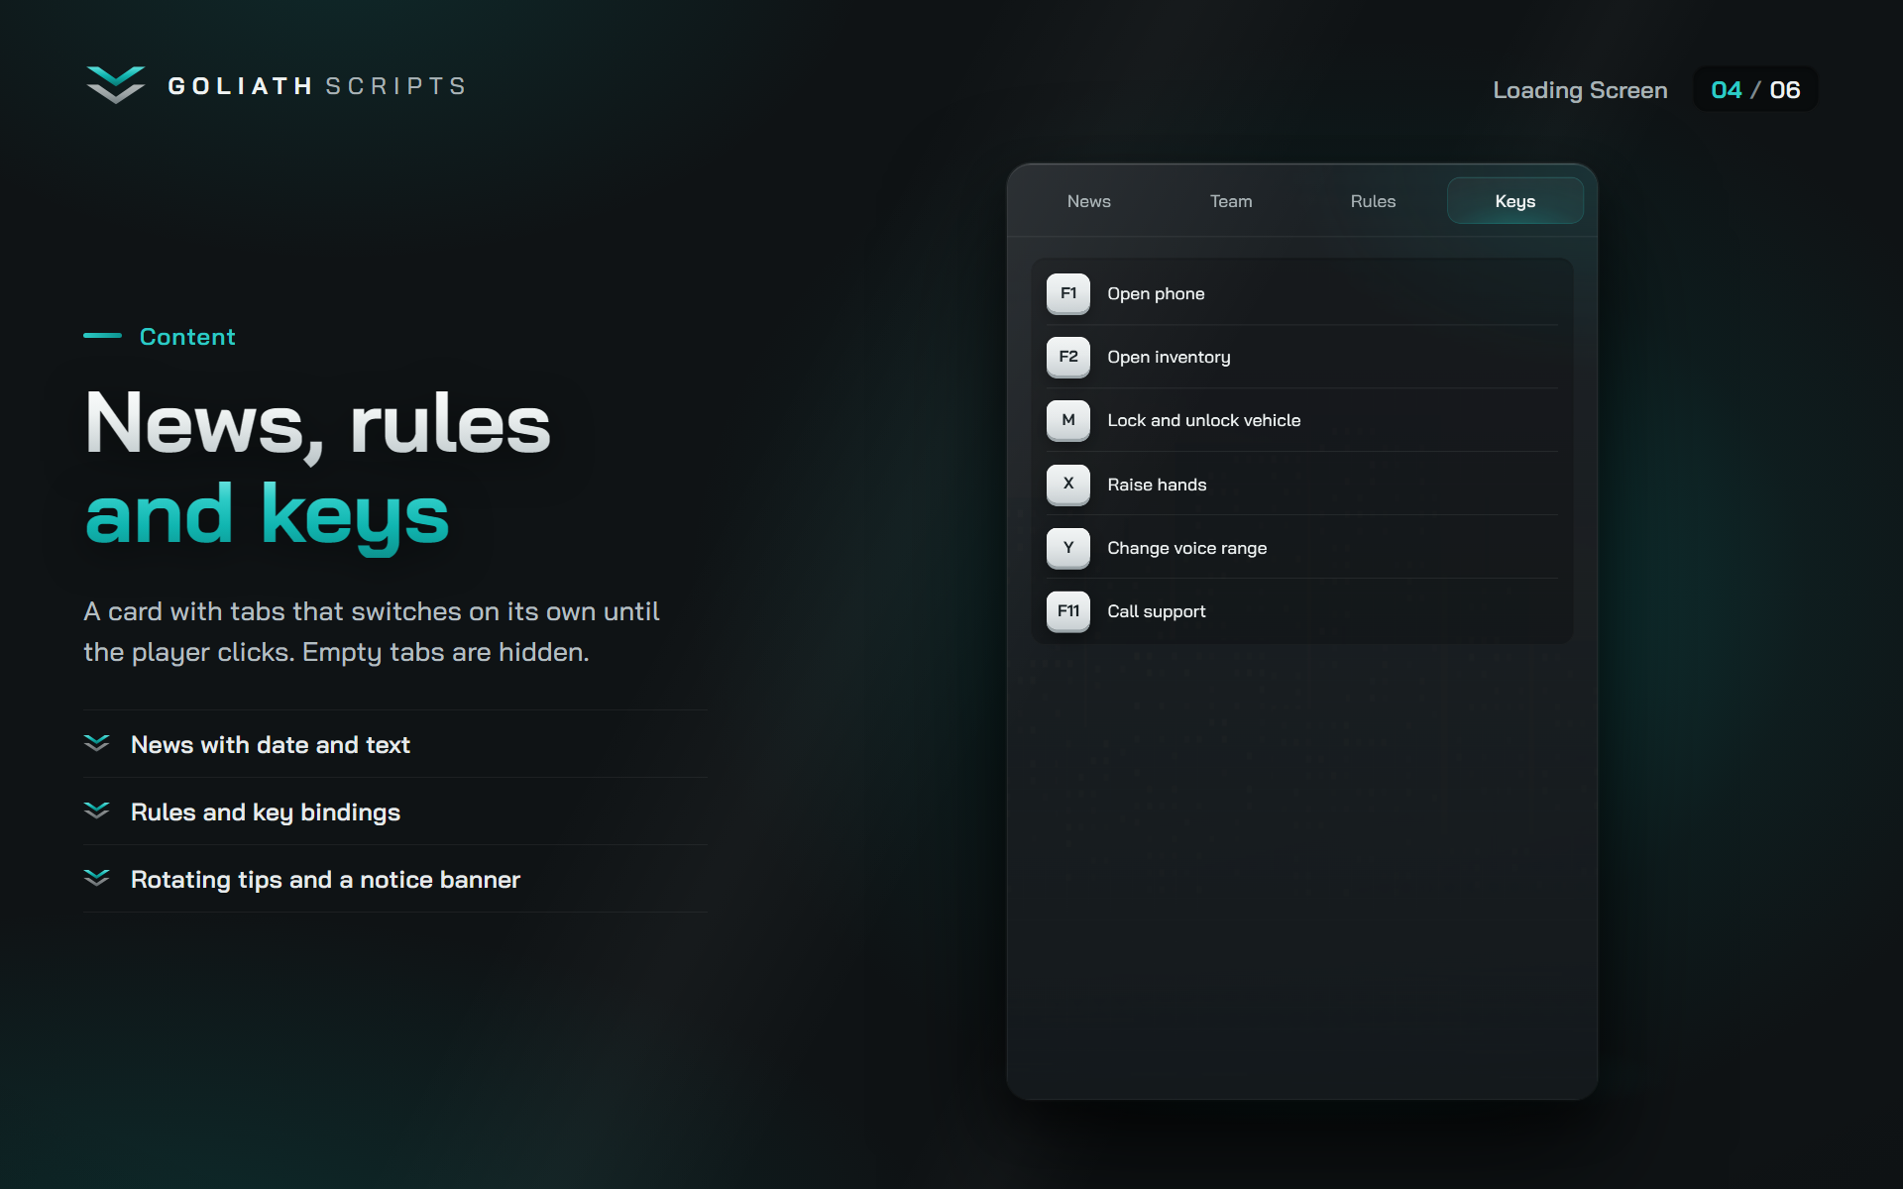Viewport: 1903px width, 1189px height.
Task: Click chevron beside Rotating tips and notice banner
Action: 96,878
